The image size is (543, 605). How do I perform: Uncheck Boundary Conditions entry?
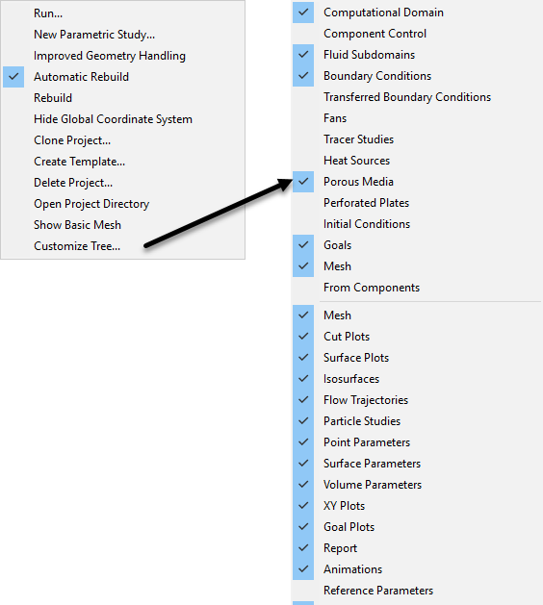[303, 76]
